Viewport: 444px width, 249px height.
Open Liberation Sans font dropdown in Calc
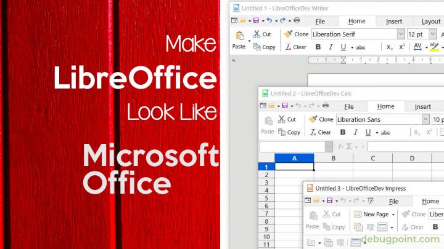(x=425, y=119)
